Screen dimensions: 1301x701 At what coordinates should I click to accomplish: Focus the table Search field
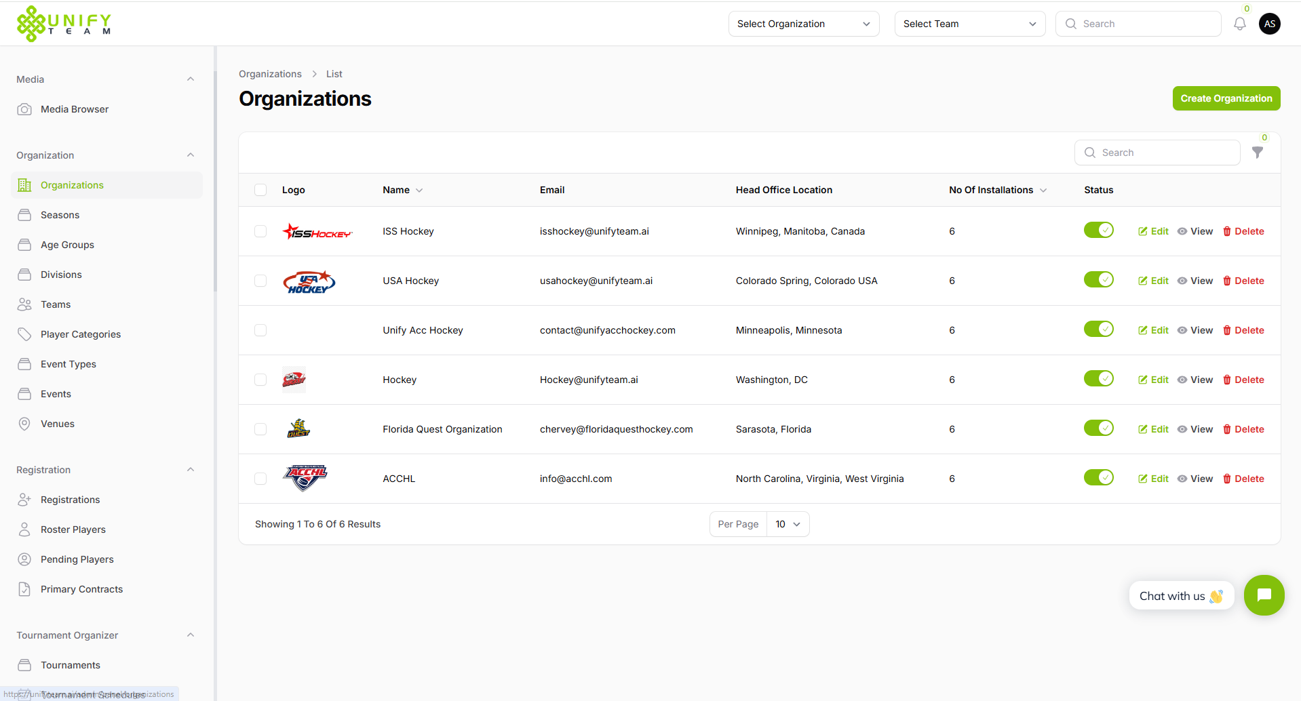[x=1157, y=153]
